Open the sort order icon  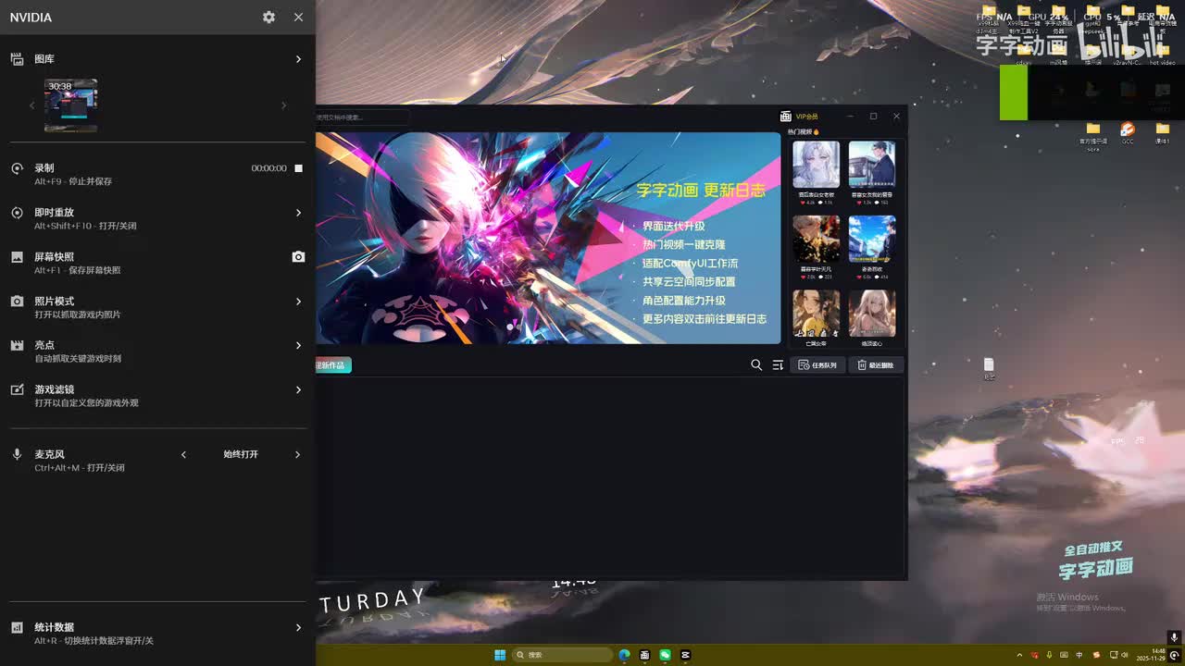pos(778,365)
